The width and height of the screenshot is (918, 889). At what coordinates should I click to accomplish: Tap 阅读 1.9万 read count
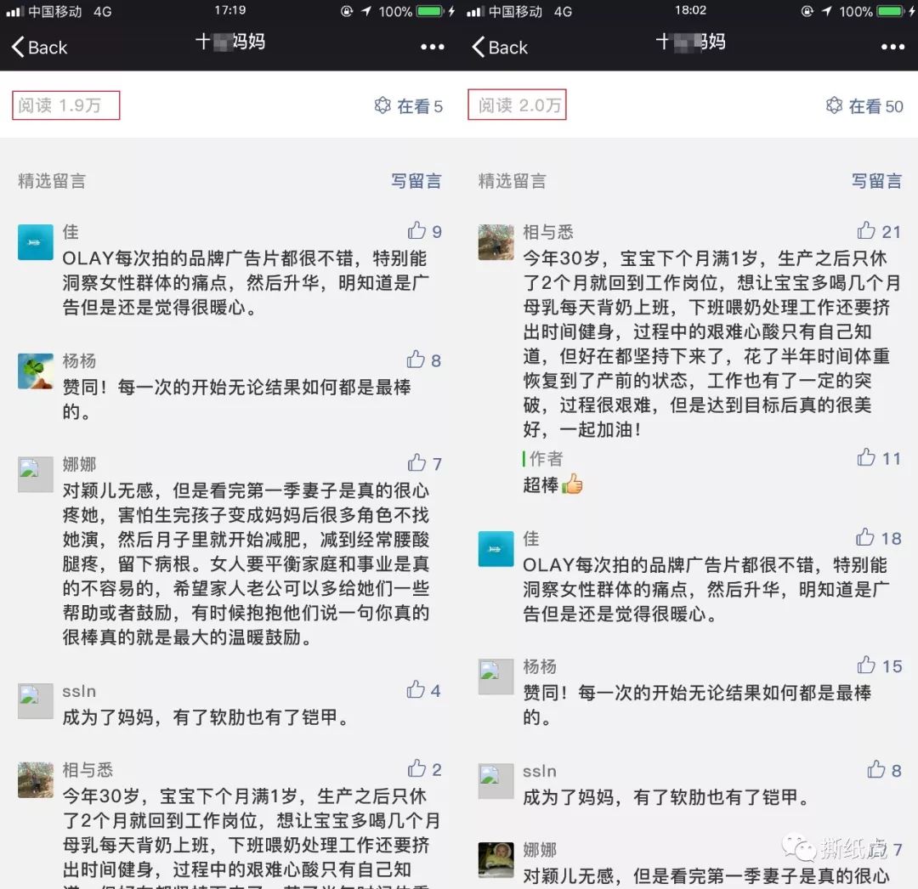[x=66, y=105]
